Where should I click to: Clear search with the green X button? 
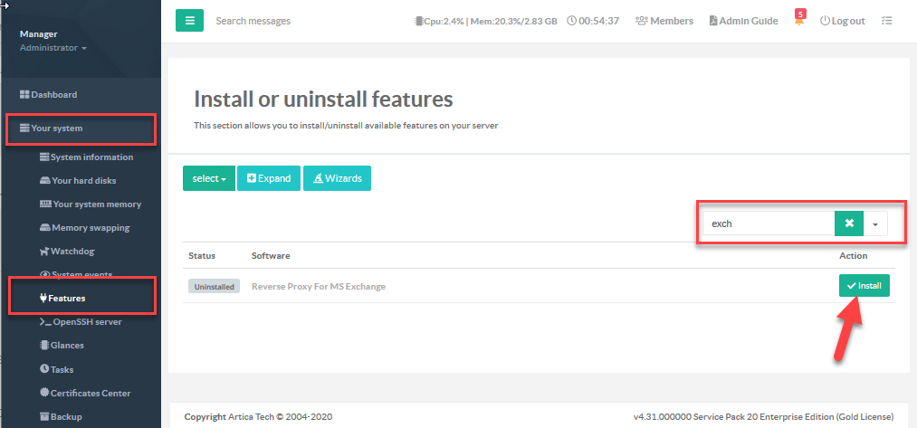pyautogui.click(x=849, y=224)
